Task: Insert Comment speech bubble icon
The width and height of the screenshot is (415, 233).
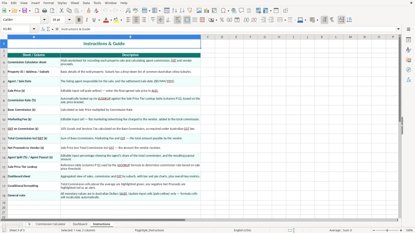Action: (241, 11)
